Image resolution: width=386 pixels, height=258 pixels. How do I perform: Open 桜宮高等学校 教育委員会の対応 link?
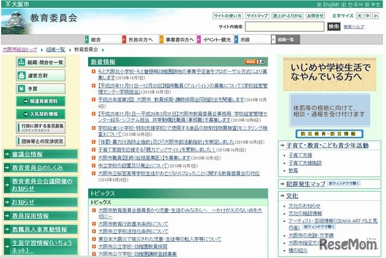pyautogui.click(x=179, y=174)
